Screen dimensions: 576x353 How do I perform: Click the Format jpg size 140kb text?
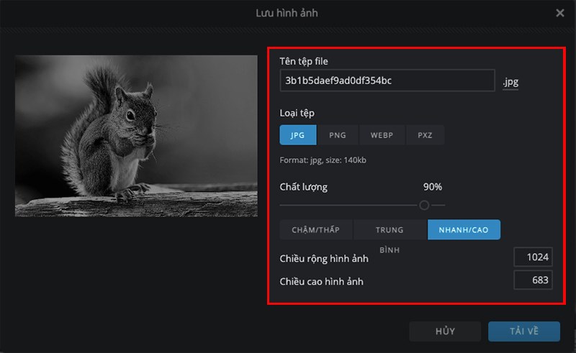[x=323, y=160]
